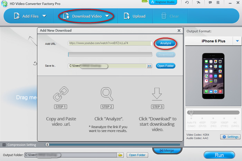
Task: Click the yellow browse folder icon
Action: (x=120, y=155)
